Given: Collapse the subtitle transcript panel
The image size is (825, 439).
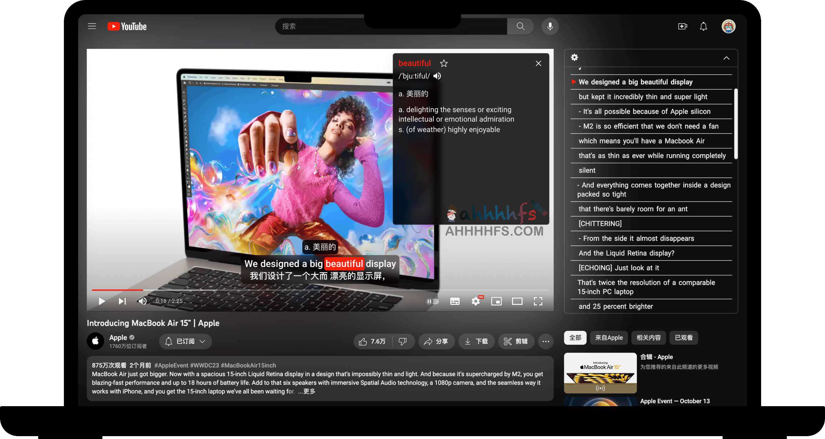Looking at the screenshot, I should (726, 58).
